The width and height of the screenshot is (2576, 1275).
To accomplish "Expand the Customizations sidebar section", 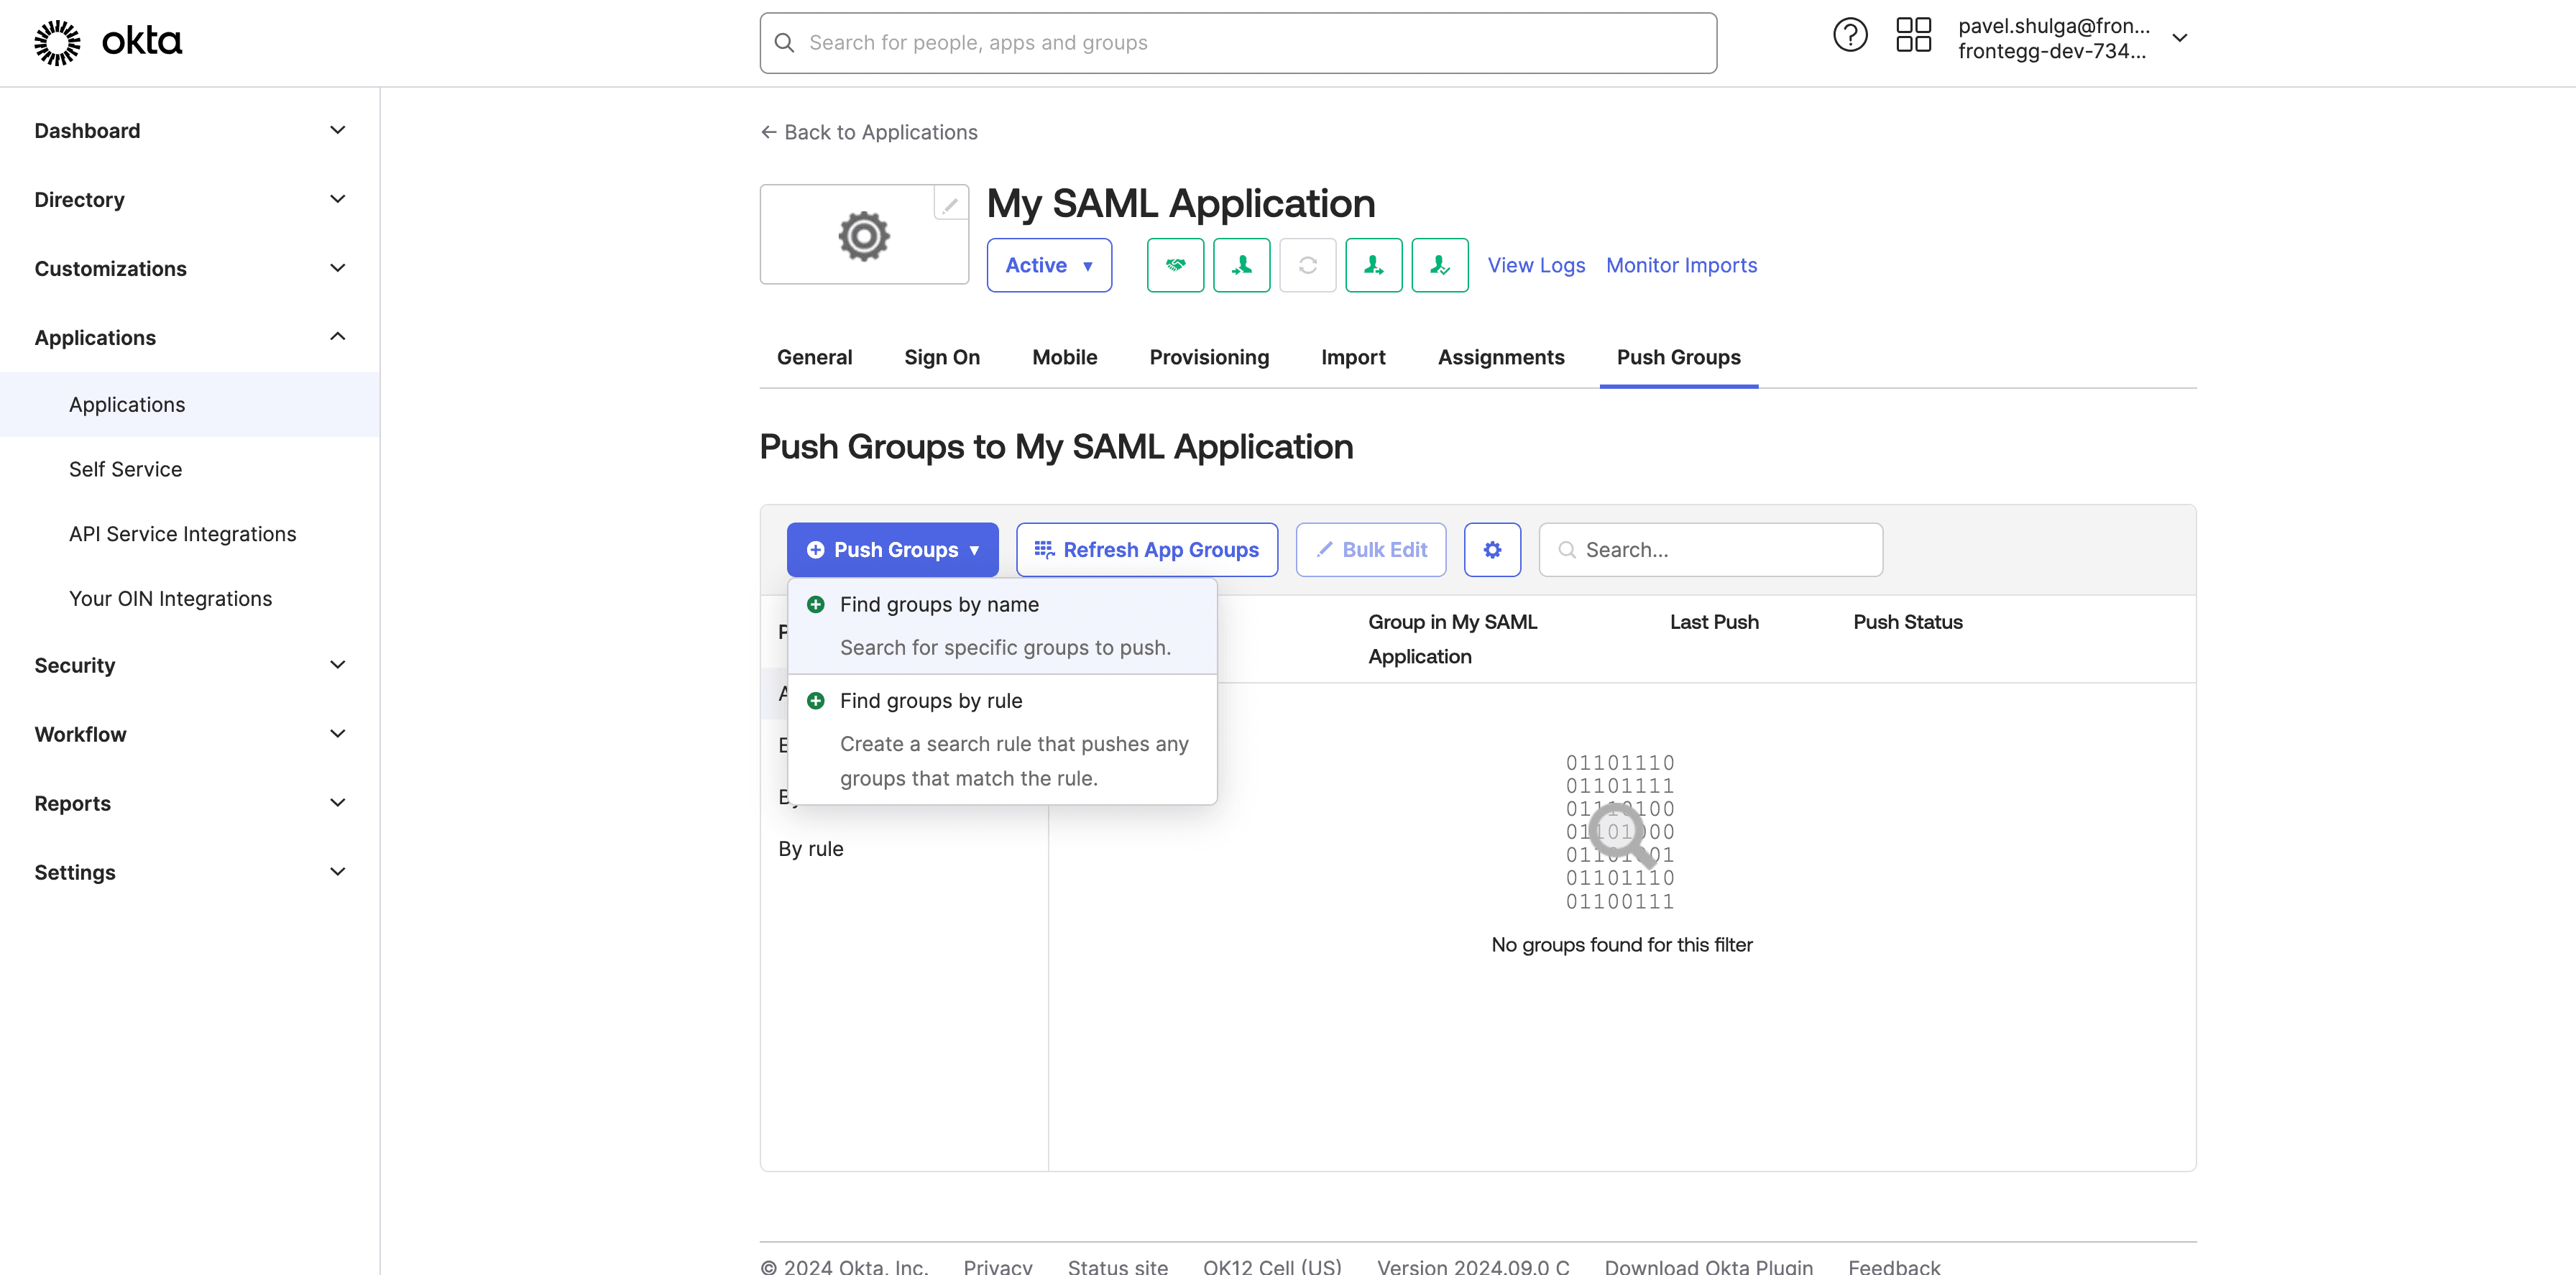I will pos(190,269).
